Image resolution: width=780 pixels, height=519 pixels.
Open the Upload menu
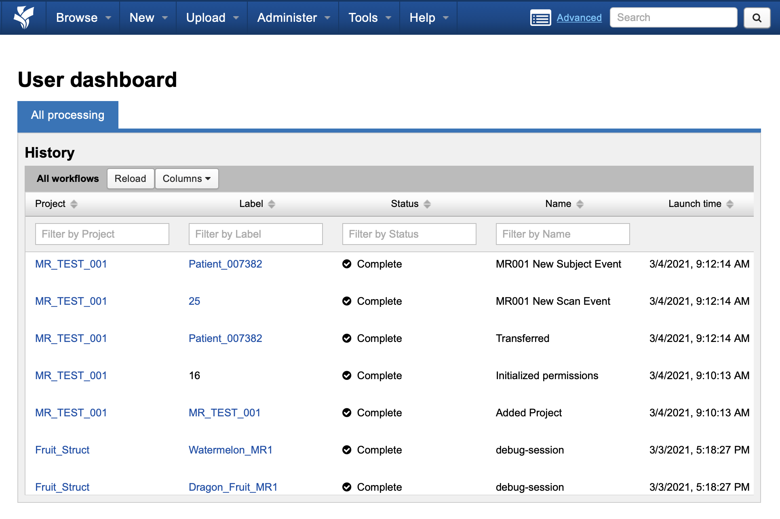pyautogui.click(x=212, y=18)
